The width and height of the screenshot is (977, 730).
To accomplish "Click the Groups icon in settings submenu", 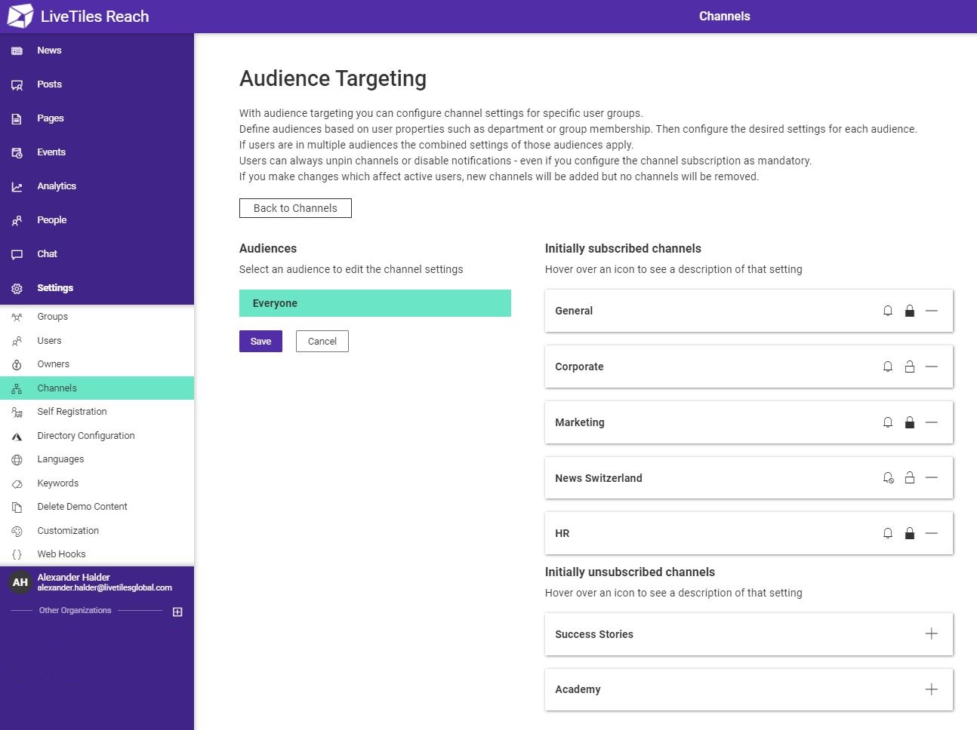I will pos(17,317).
